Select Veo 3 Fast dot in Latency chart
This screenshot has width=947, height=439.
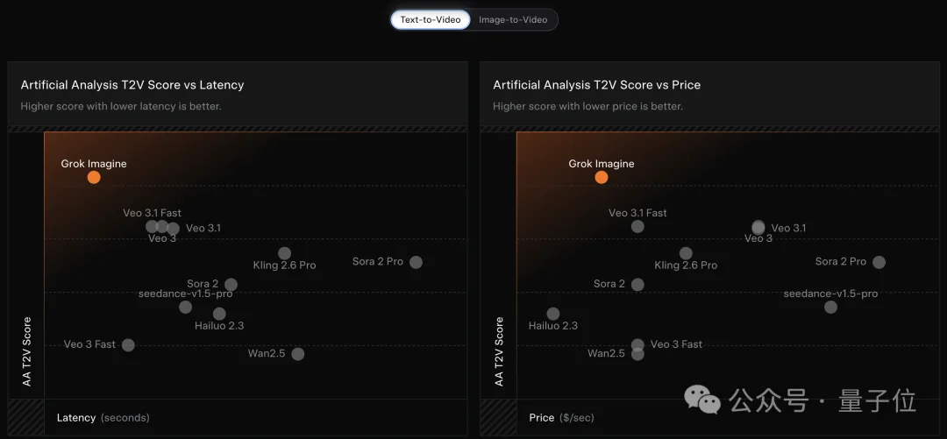click(128, 345)
